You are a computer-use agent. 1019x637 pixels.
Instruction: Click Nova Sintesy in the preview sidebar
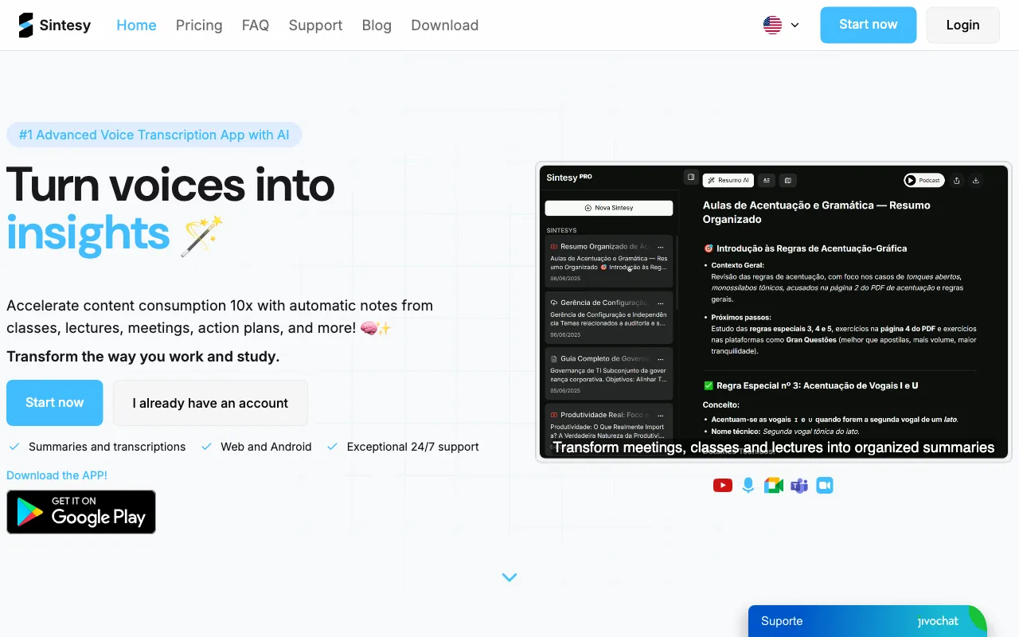pyautogui.click(x=609, y=208)
